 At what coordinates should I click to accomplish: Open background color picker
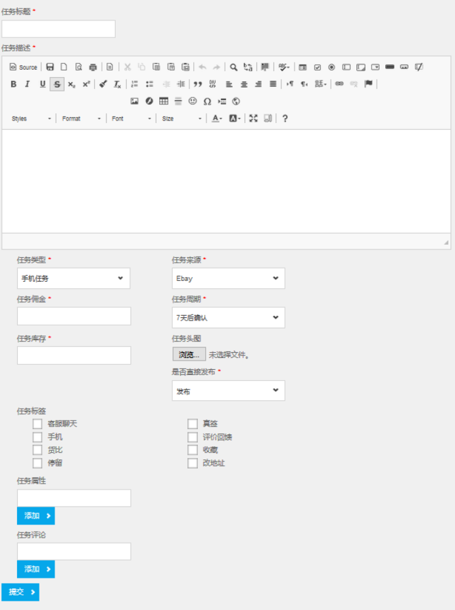(235, 118)
